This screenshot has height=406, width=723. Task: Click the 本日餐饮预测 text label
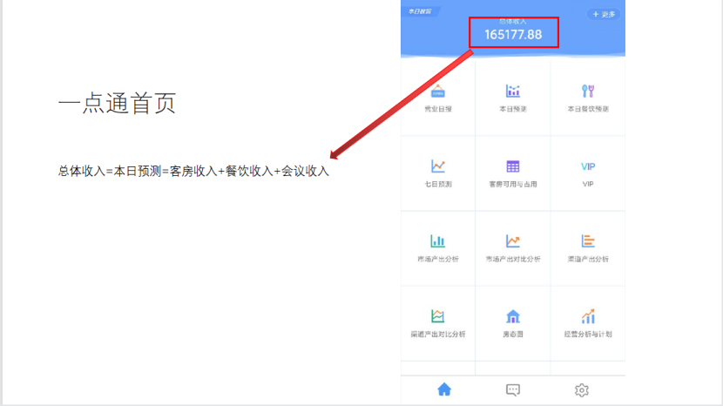tap(588, 109)
